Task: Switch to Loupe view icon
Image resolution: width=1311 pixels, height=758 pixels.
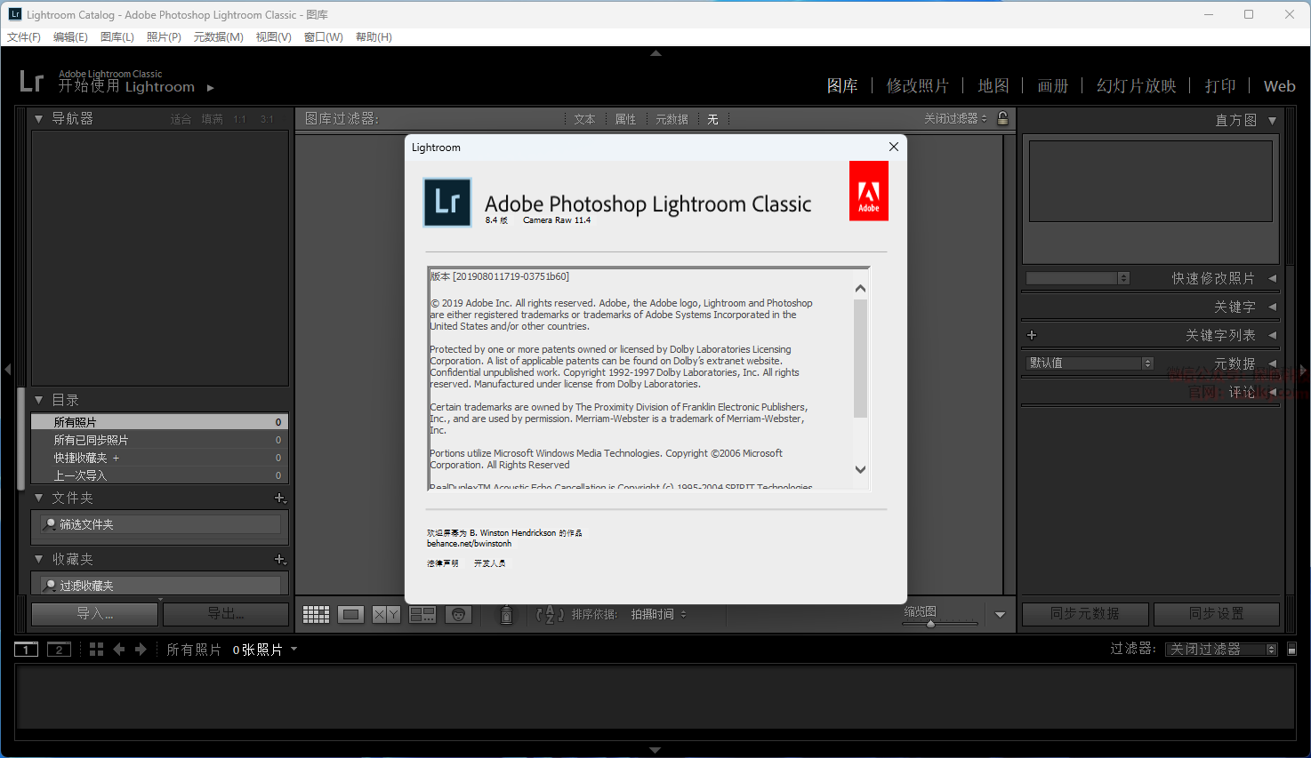Action: coord(351,614)
